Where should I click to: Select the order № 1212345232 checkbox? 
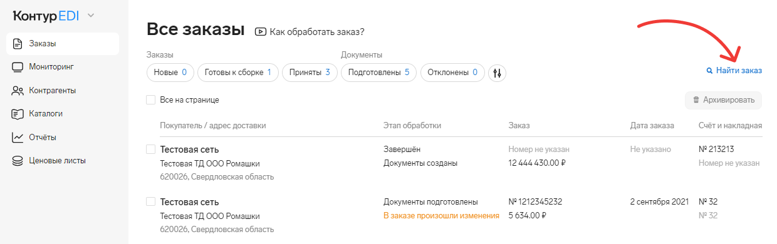pyautogui.click(x=150, y=201)
